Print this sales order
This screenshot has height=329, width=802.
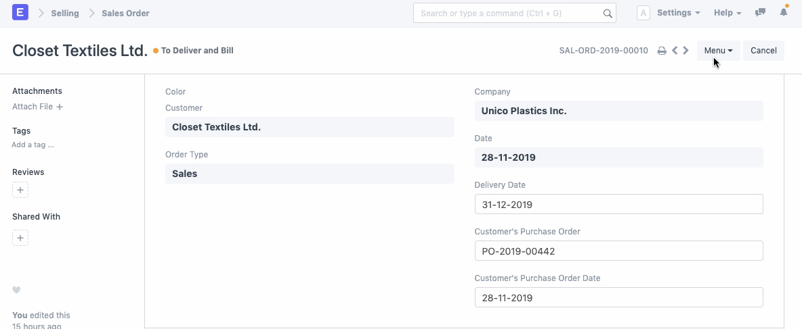coord(662,51)
